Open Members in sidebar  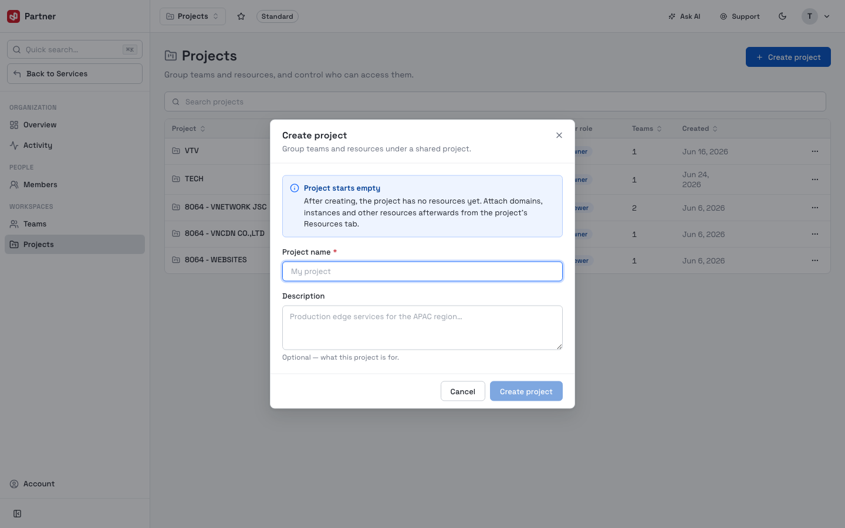click(75, 185)
